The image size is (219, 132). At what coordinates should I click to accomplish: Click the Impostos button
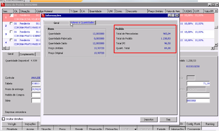(149, 119)
